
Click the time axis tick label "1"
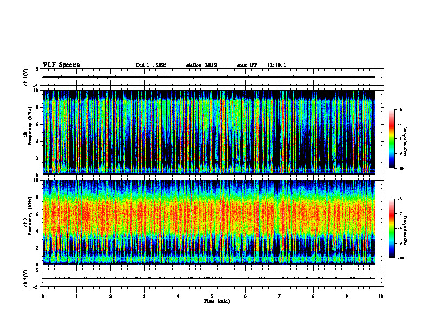point(76,296)
